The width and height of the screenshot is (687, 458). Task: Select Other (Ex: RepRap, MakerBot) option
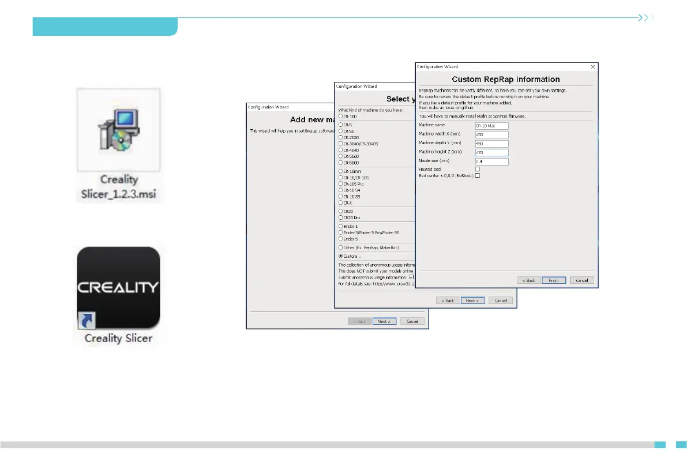340,247
